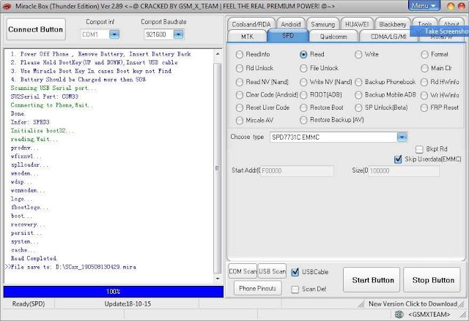The height and width of the screenshot is (321, 469).
Task: Click the log panel scrollbar thumb
Action: 218,168
